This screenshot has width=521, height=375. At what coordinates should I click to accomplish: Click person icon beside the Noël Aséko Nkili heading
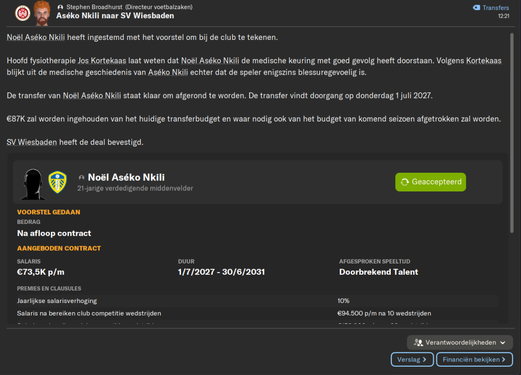(81, 178)
